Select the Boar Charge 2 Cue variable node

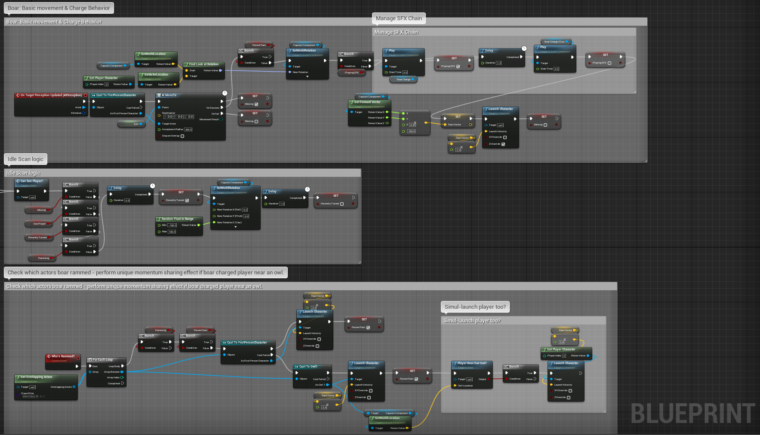click(x=557, y=42)
